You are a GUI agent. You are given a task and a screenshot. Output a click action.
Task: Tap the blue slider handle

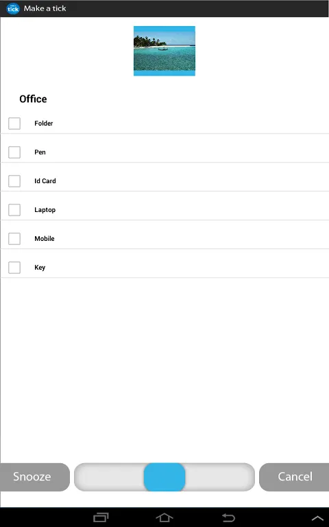[x=164, y=477]
